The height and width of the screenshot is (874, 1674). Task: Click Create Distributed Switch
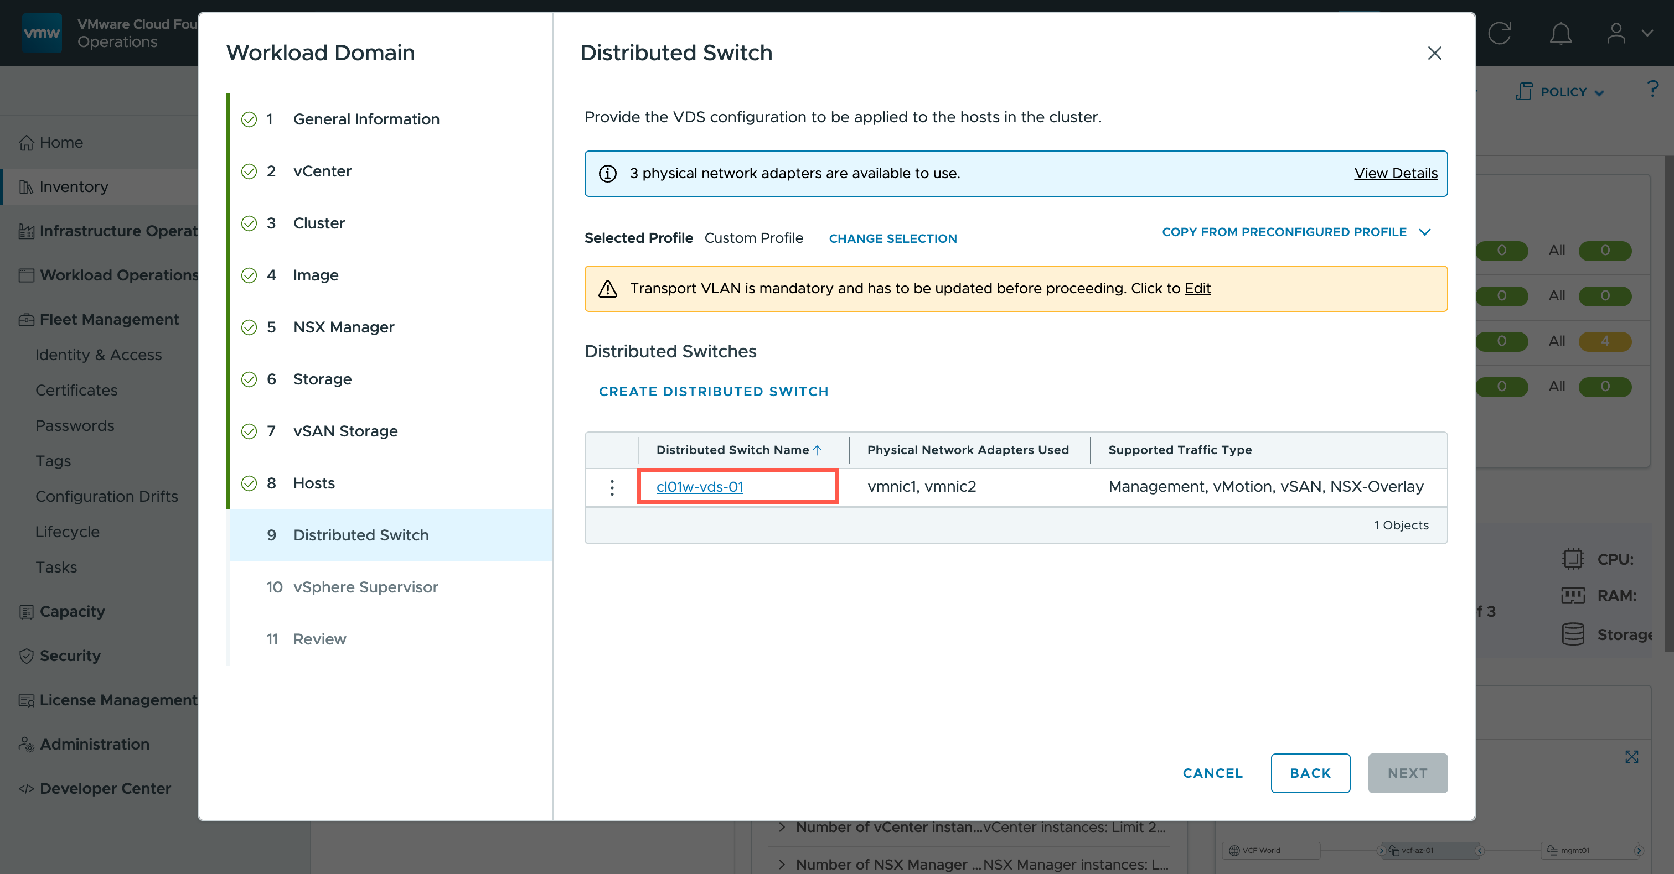713,392
